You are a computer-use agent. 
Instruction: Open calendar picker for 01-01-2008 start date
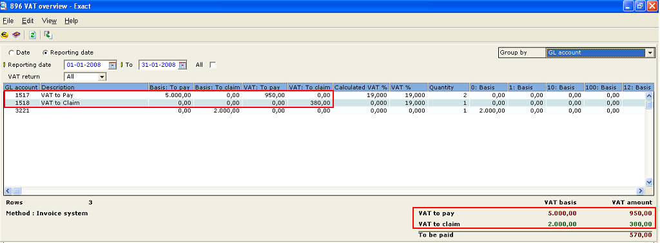(x=112, y=65)
